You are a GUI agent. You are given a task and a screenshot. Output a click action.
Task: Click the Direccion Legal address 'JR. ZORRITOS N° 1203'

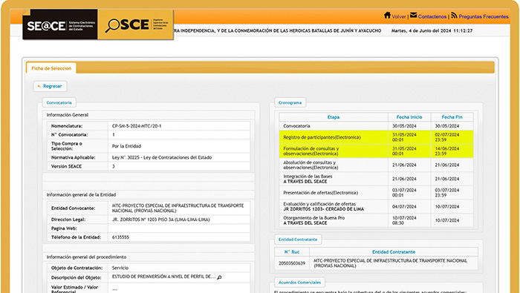(x=161, y=220)
